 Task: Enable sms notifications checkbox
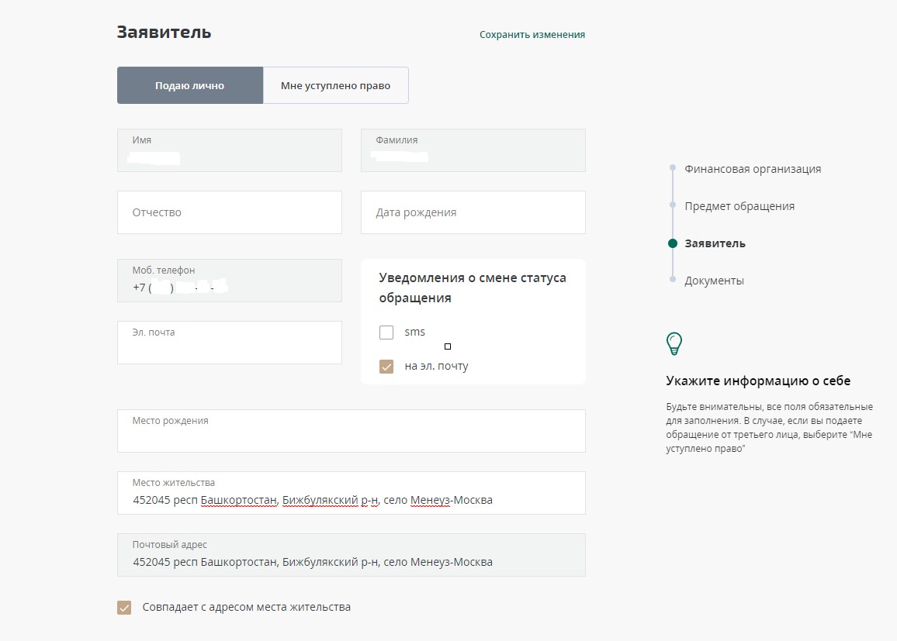coord(386,333)
